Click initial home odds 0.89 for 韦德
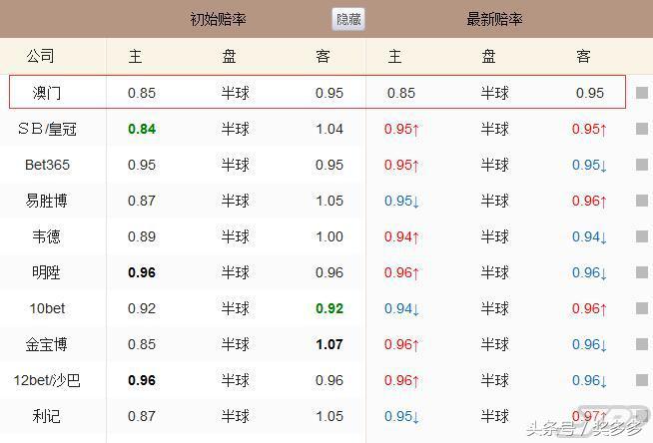The width and height of the screenshot is (653, 443). [142, 236]
